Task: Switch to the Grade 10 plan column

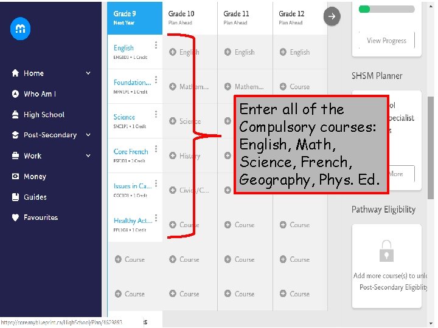Action: [190, 17]
